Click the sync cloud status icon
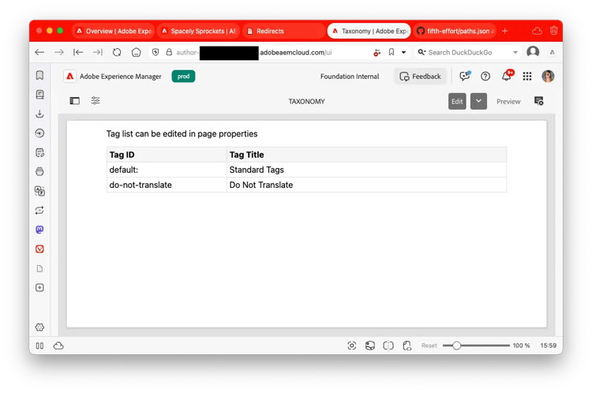The width and height of the screenshot is (592, 393). pyautogui.click(x=58, y=346)
